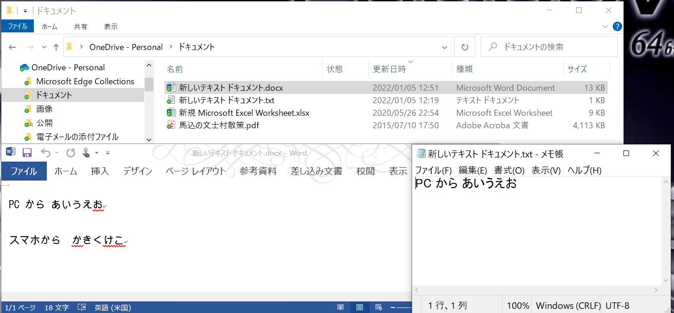Open address bar history dropdown in Explorer
Screen dimensions: 674x313
445,47
